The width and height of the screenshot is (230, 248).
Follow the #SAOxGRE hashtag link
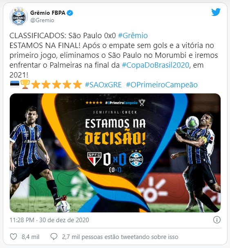pos(103,85)
